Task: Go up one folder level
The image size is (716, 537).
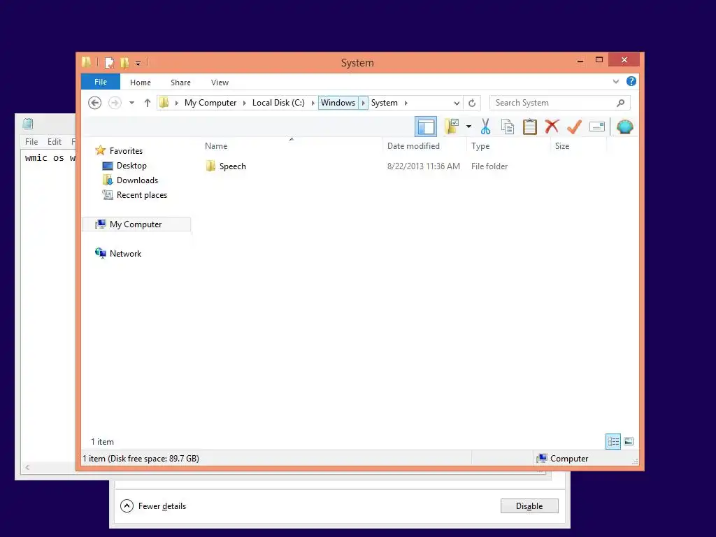Action: click(147, 103)
